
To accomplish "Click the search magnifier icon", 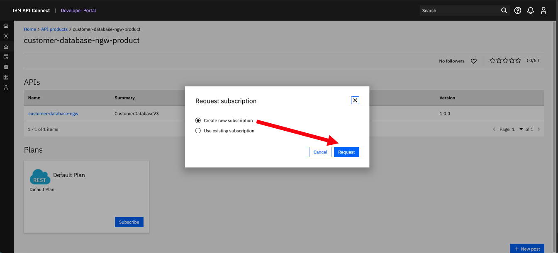I will point(504,10).
